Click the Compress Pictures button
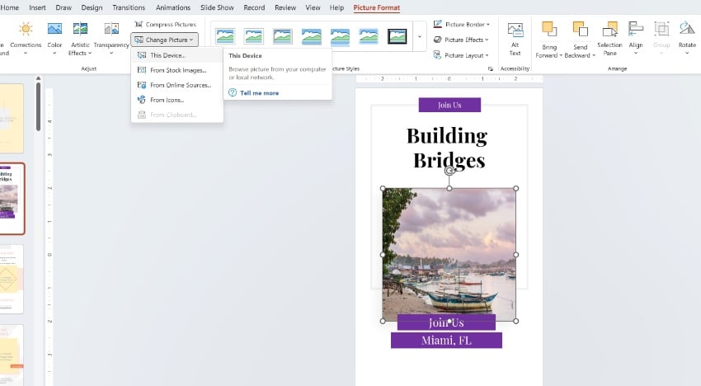Image resolution: width=701 pixels, height=386 pixels. (x=165, y=25)
